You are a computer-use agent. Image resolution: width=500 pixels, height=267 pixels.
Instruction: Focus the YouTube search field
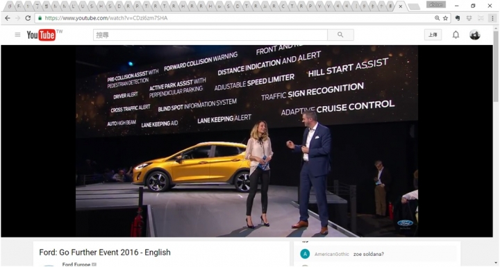210,35
